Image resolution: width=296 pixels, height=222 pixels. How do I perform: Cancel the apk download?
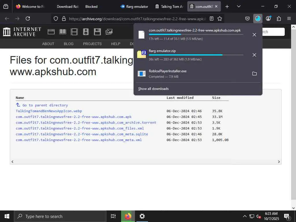[254, 35]
